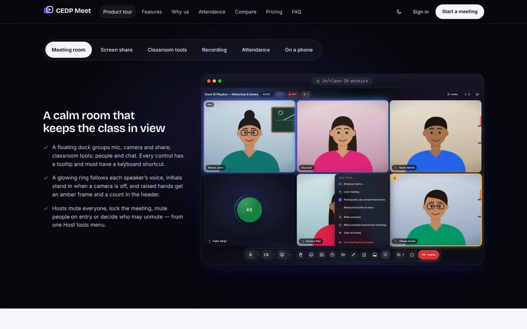This screenshot has width=527, height=329.
Task: Mute the microphone in the dock
Action: [250, 254]
